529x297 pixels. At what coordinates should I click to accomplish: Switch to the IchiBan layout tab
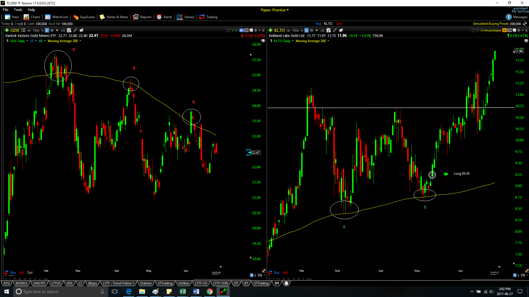tap(183, 283)
